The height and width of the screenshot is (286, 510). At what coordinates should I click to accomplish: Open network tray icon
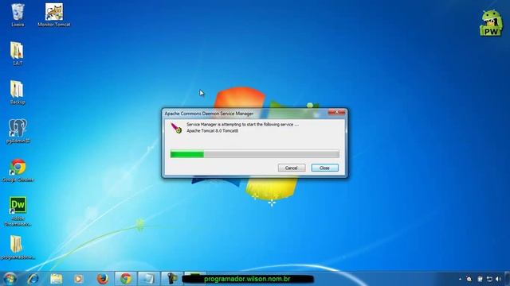click(x=489, y=279)
